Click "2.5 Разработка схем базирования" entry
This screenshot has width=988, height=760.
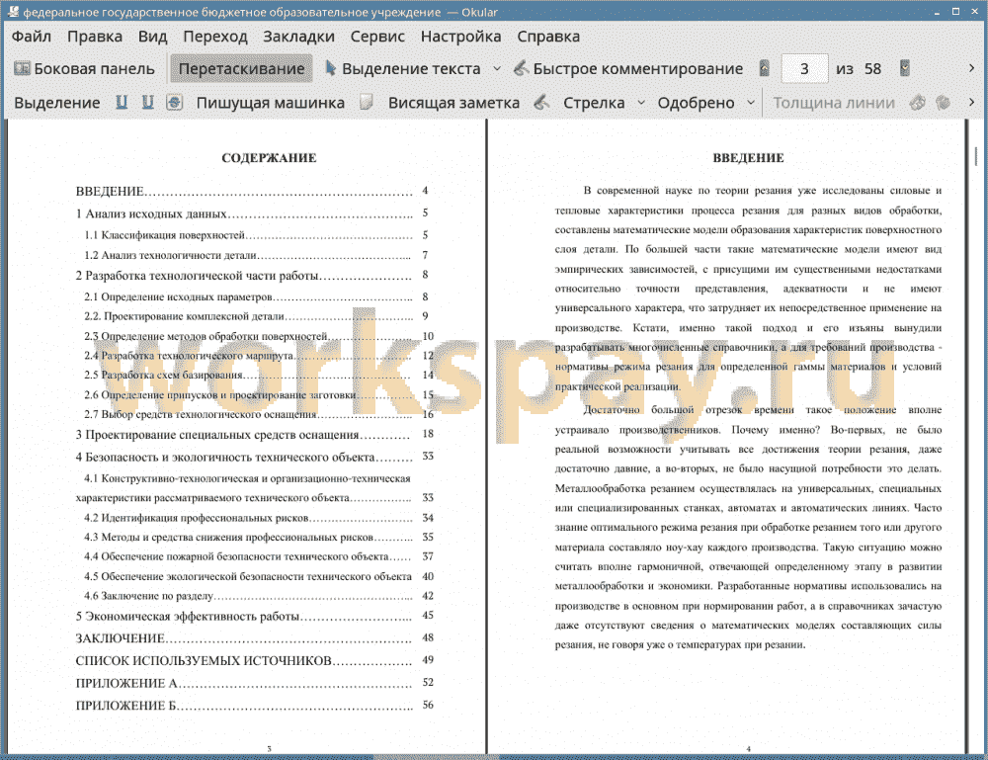[259, 375]
